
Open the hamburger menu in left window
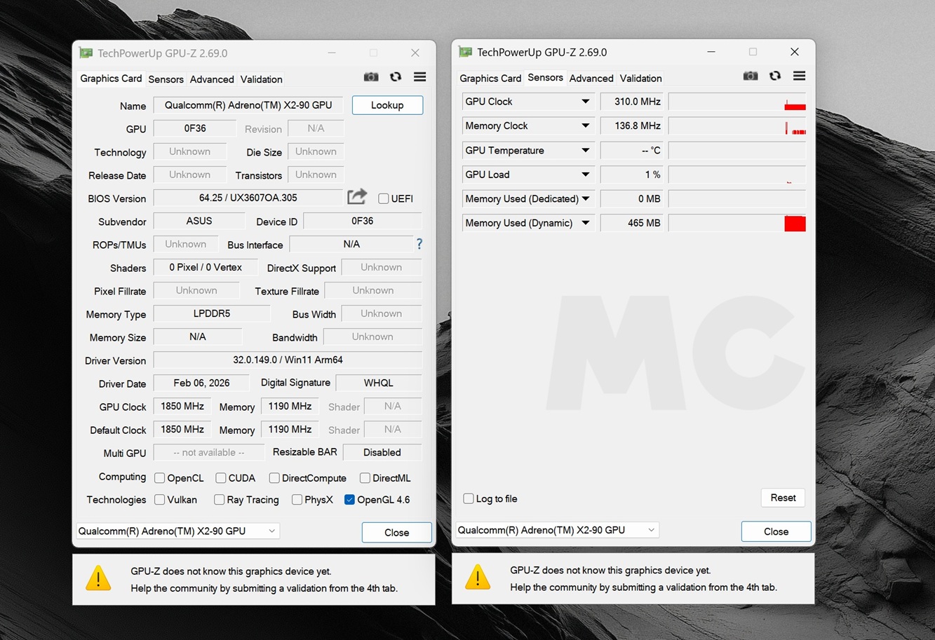click(419, 77)
